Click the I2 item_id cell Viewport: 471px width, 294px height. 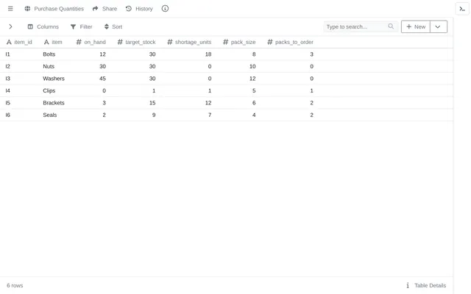coord(8,66)
